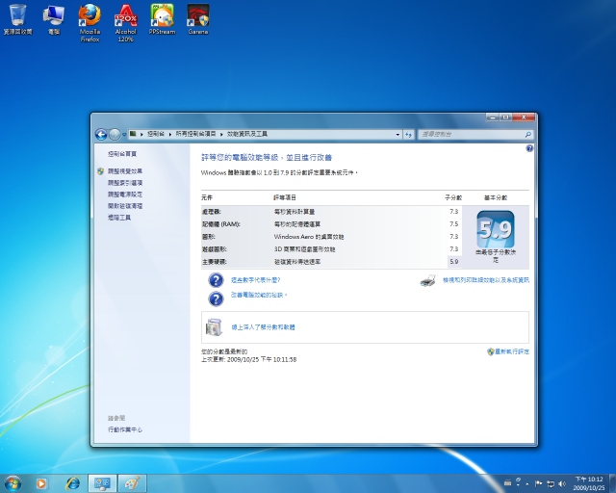Launch the PPStream desktop shortcut
The width and height of the screenshot is (616, 493).
162,19
